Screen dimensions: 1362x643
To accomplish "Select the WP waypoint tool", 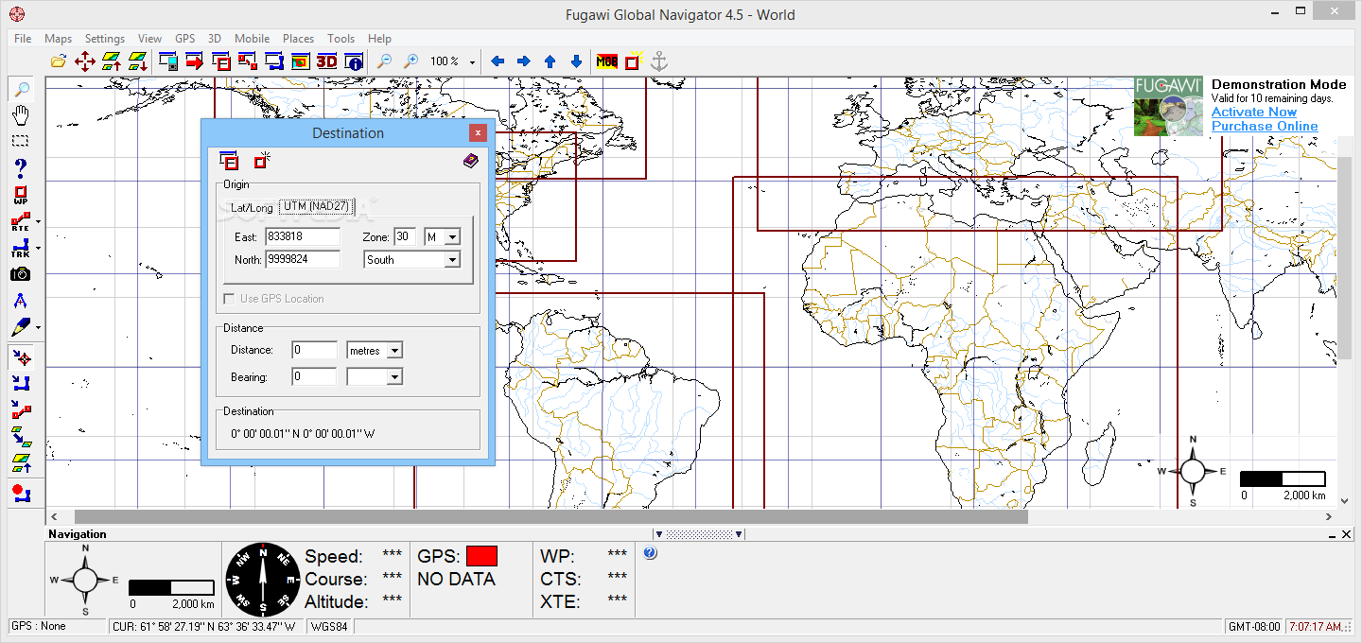I will [x=20, y=196].
